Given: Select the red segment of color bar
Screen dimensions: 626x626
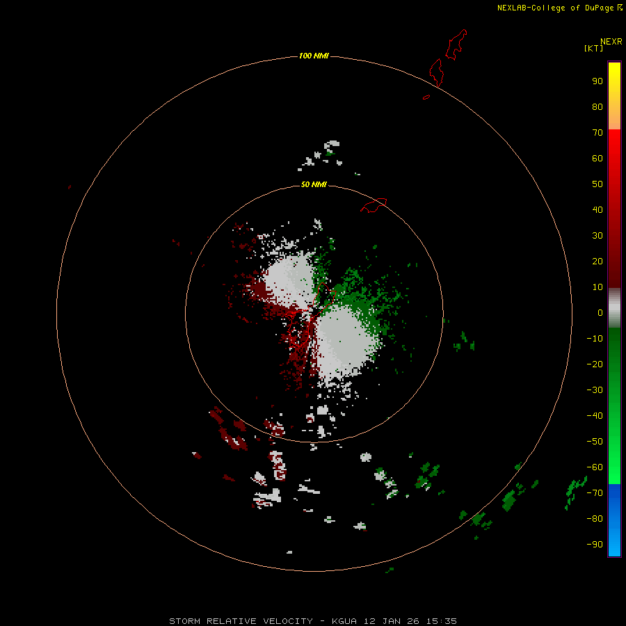Looking at the screenshot, I should (x=614, y=209).
